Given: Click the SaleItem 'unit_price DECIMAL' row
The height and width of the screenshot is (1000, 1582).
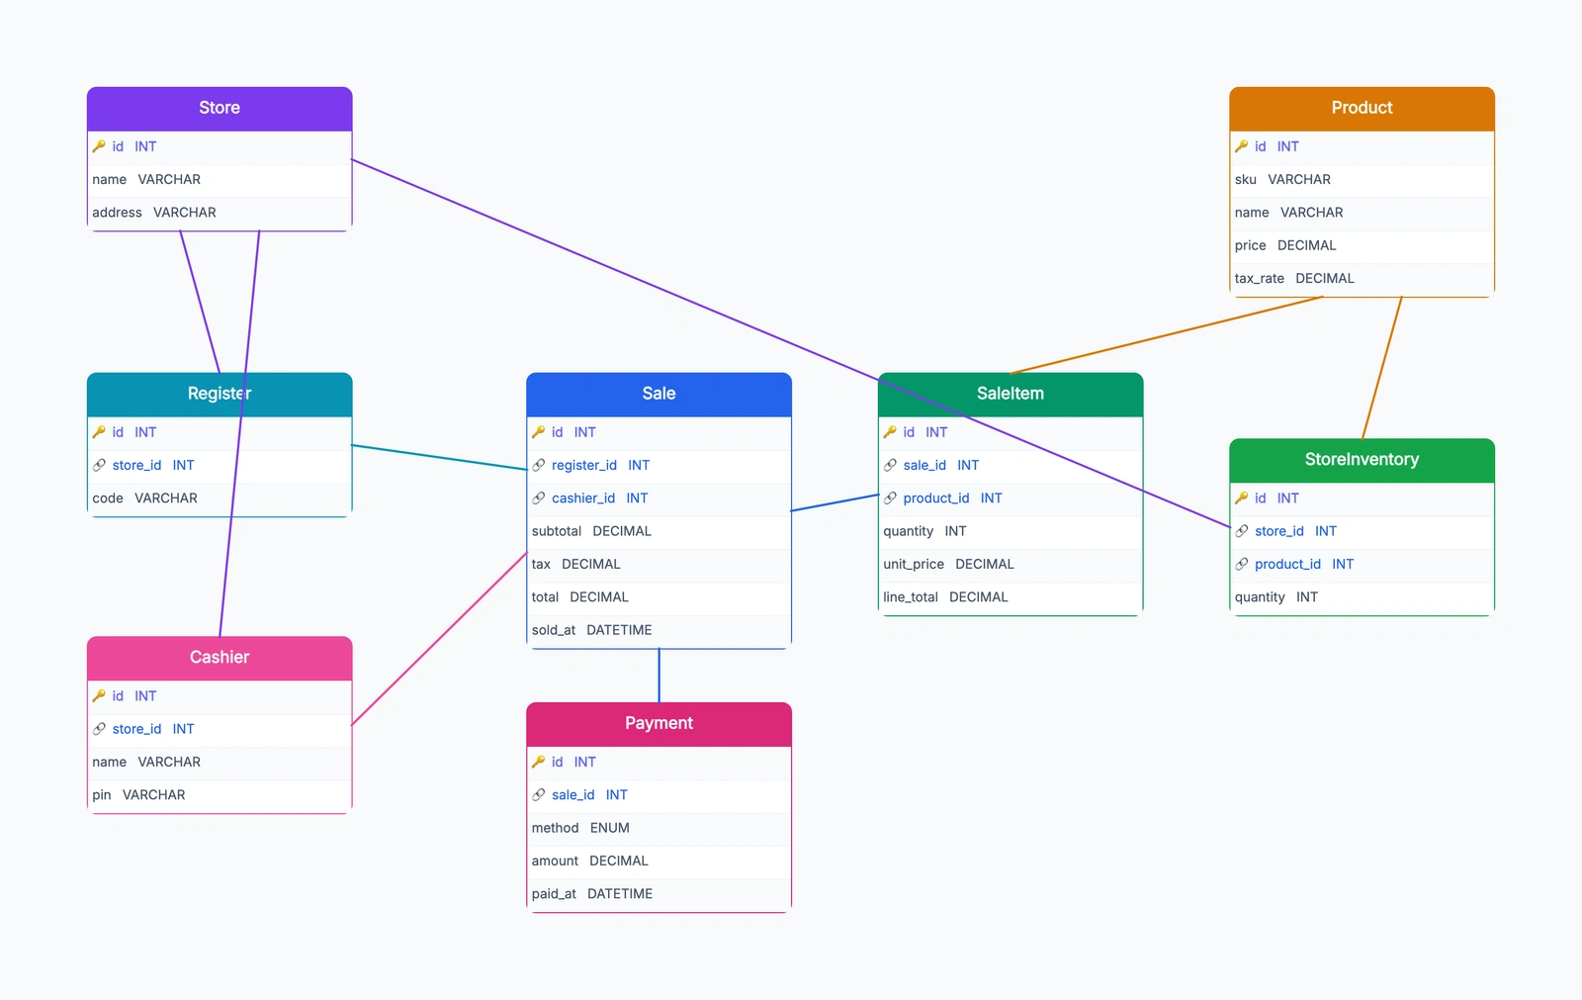Looking at the screenshot, I should [1011, 565].
